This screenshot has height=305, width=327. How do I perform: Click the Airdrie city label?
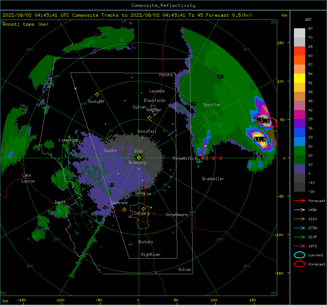(143, 194)
